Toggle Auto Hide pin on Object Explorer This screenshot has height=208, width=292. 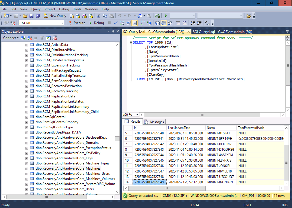point(113,31)
